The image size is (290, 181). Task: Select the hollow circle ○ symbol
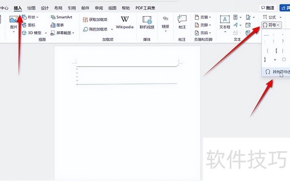(x=284, y=59)
